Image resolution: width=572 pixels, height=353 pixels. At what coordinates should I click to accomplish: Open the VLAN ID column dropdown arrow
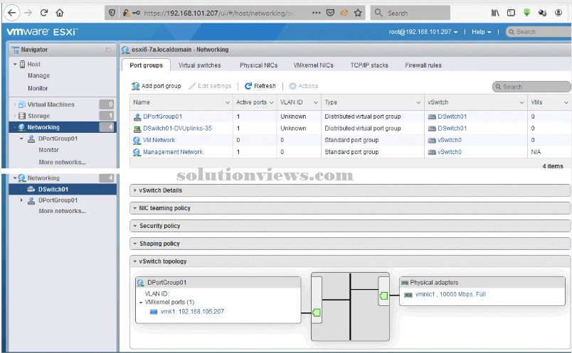click(x=316, y=103)
